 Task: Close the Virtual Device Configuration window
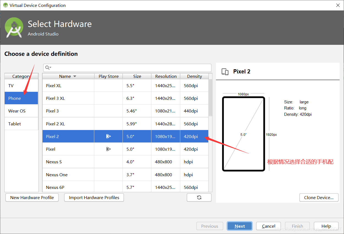[338, 5]
